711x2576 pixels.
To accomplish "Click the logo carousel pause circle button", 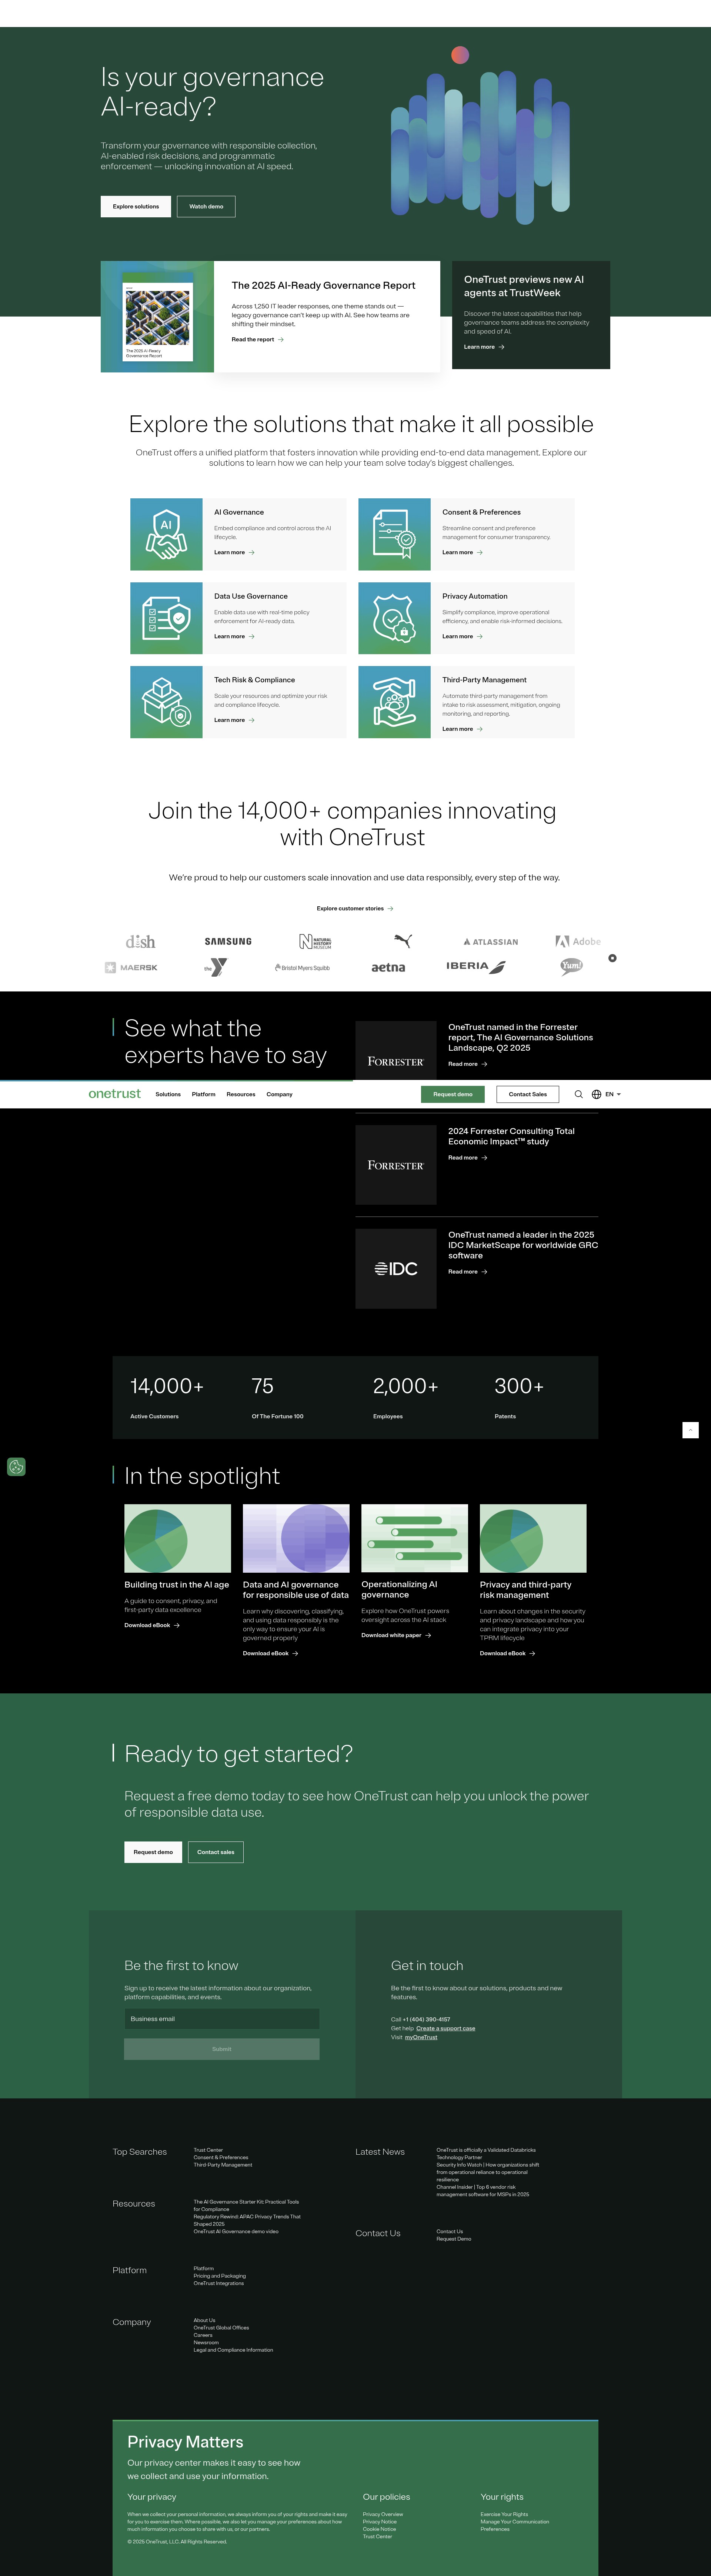I will click(x=612, y=958).
